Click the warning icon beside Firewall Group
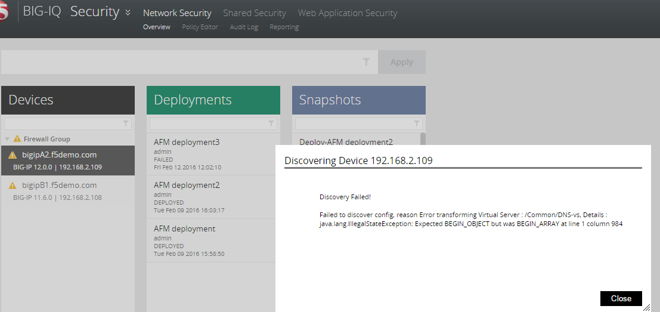This screenshot has height=312, width=660. coord(17,139)
